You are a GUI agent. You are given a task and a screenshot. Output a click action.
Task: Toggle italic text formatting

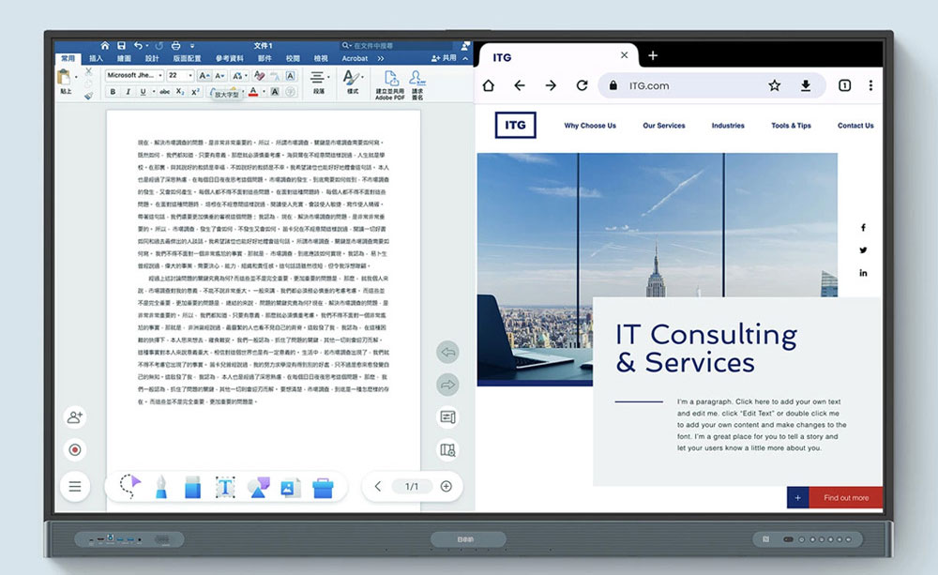(128, 92)
